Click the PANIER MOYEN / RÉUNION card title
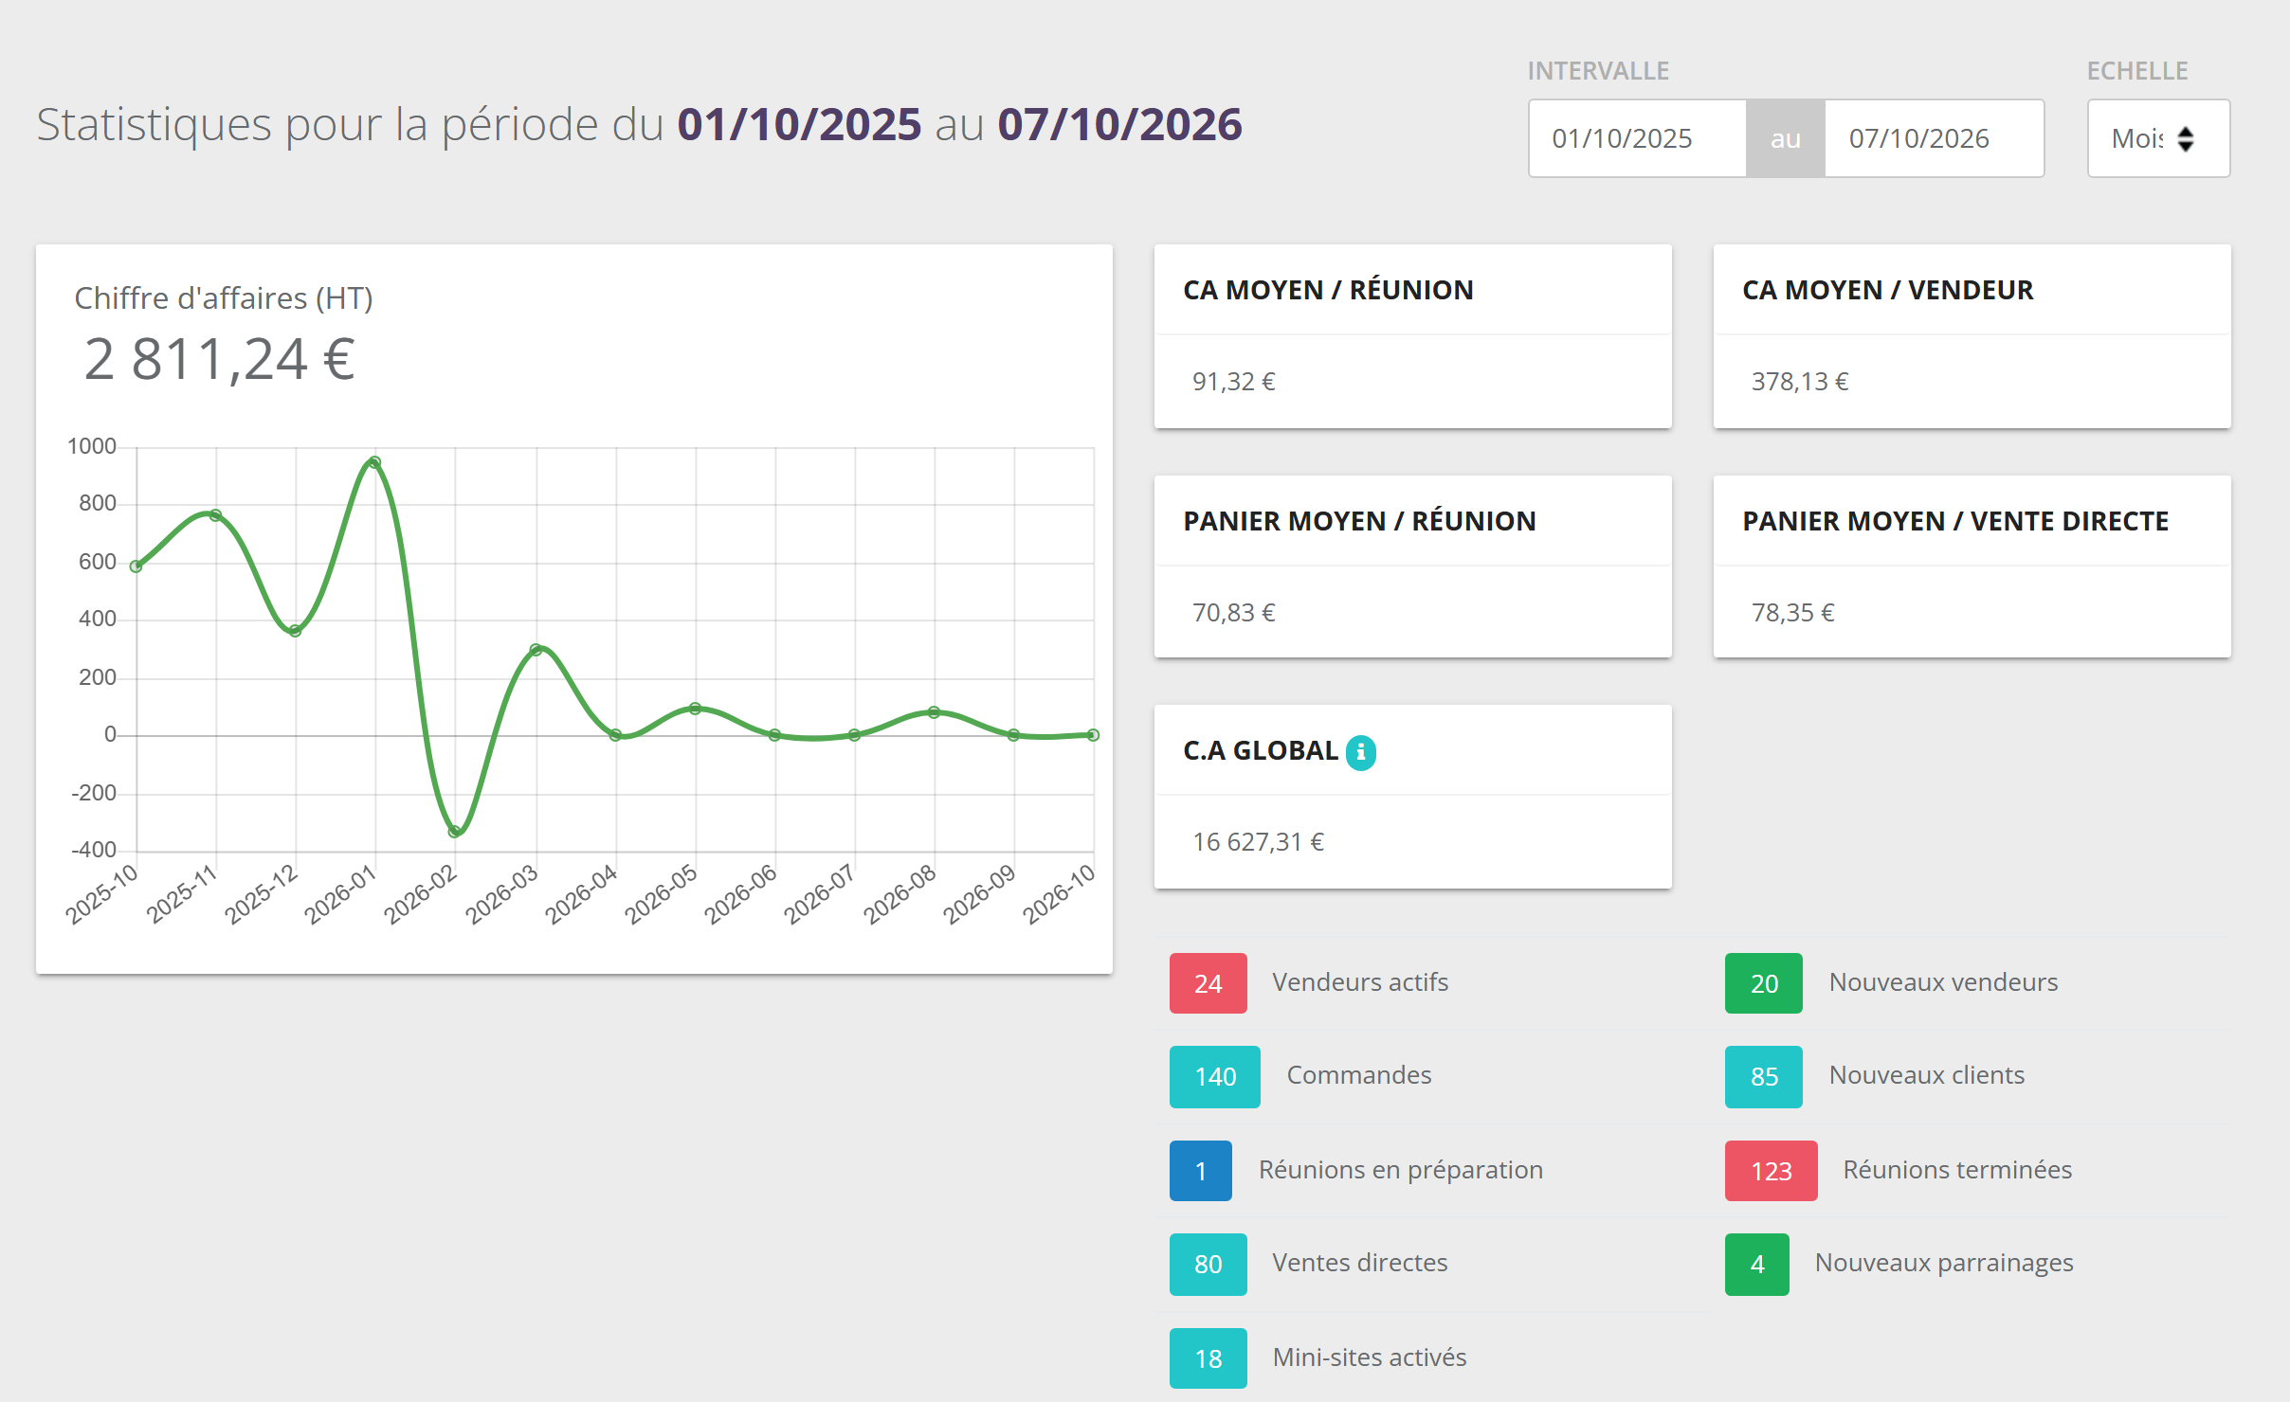This screenshot has width=2290, height=1402. click(x=1359, y=521)
